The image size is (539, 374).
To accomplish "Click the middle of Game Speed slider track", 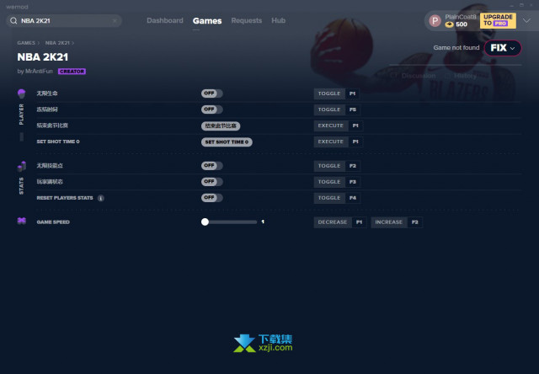I will click(229, 222).
